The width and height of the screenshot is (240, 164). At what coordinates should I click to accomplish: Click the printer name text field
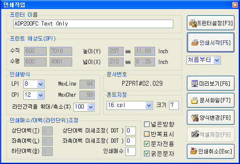coord(93,24)
